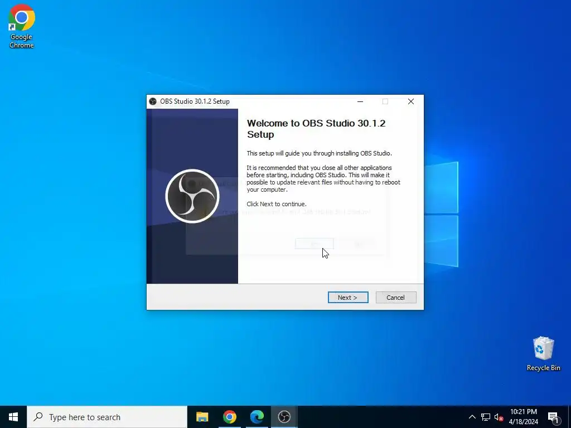
Task: Launch Microsoft Edge from the taskbar
Action: tap(257, 417)
